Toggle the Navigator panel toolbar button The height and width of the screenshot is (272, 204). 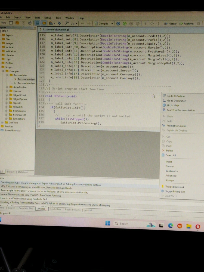pyautogui.click(x=37, y=23)
